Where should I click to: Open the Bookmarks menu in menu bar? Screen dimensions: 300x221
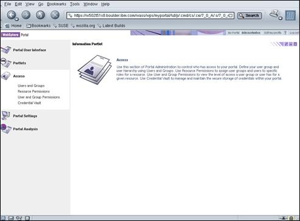pyautogui.click(x=57, y=4)
